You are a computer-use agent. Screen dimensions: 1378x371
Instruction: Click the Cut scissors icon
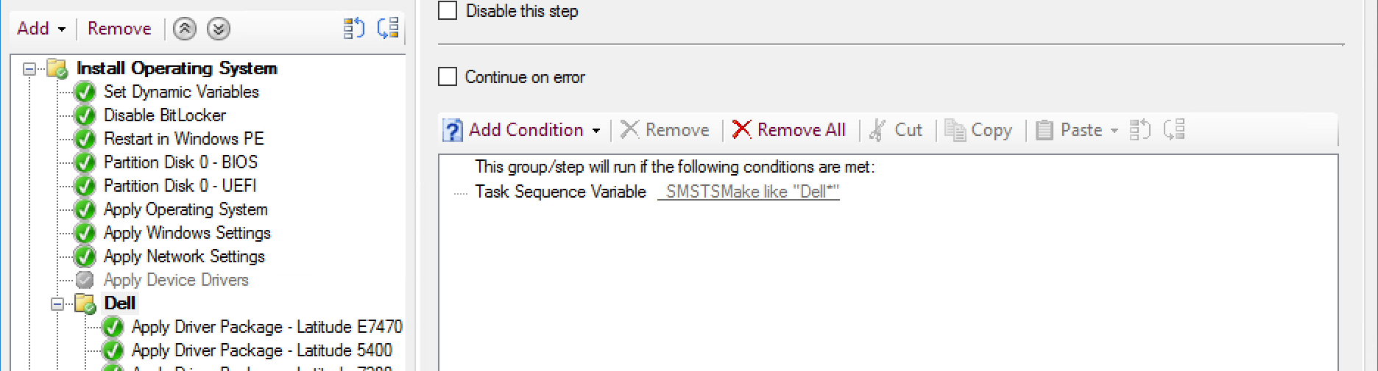click(x=877, y=130)
